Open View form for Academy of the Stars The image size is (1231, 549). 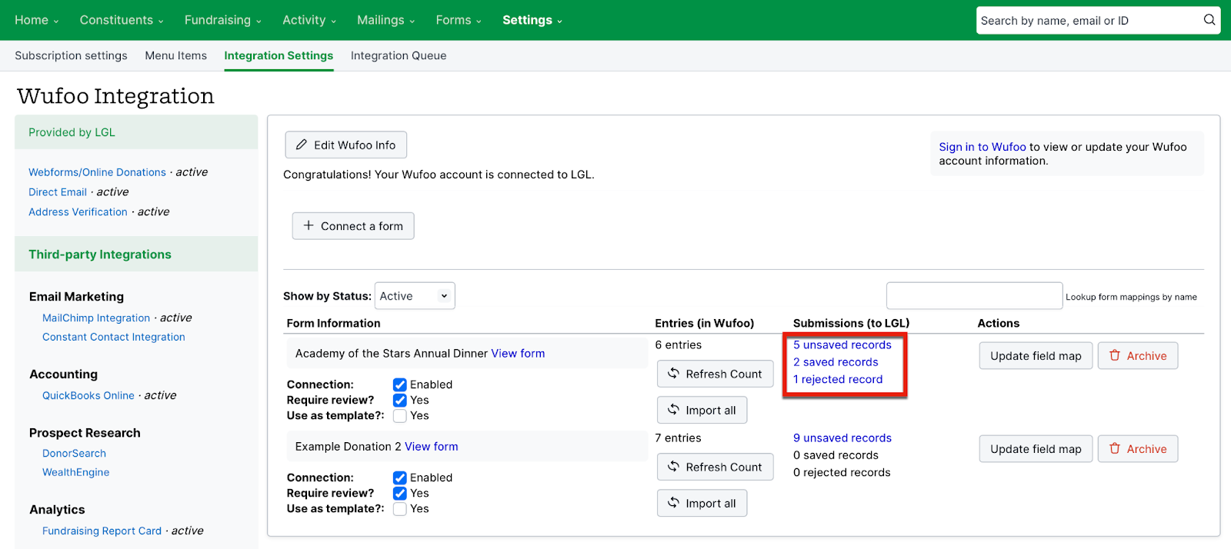click(518, 354)
